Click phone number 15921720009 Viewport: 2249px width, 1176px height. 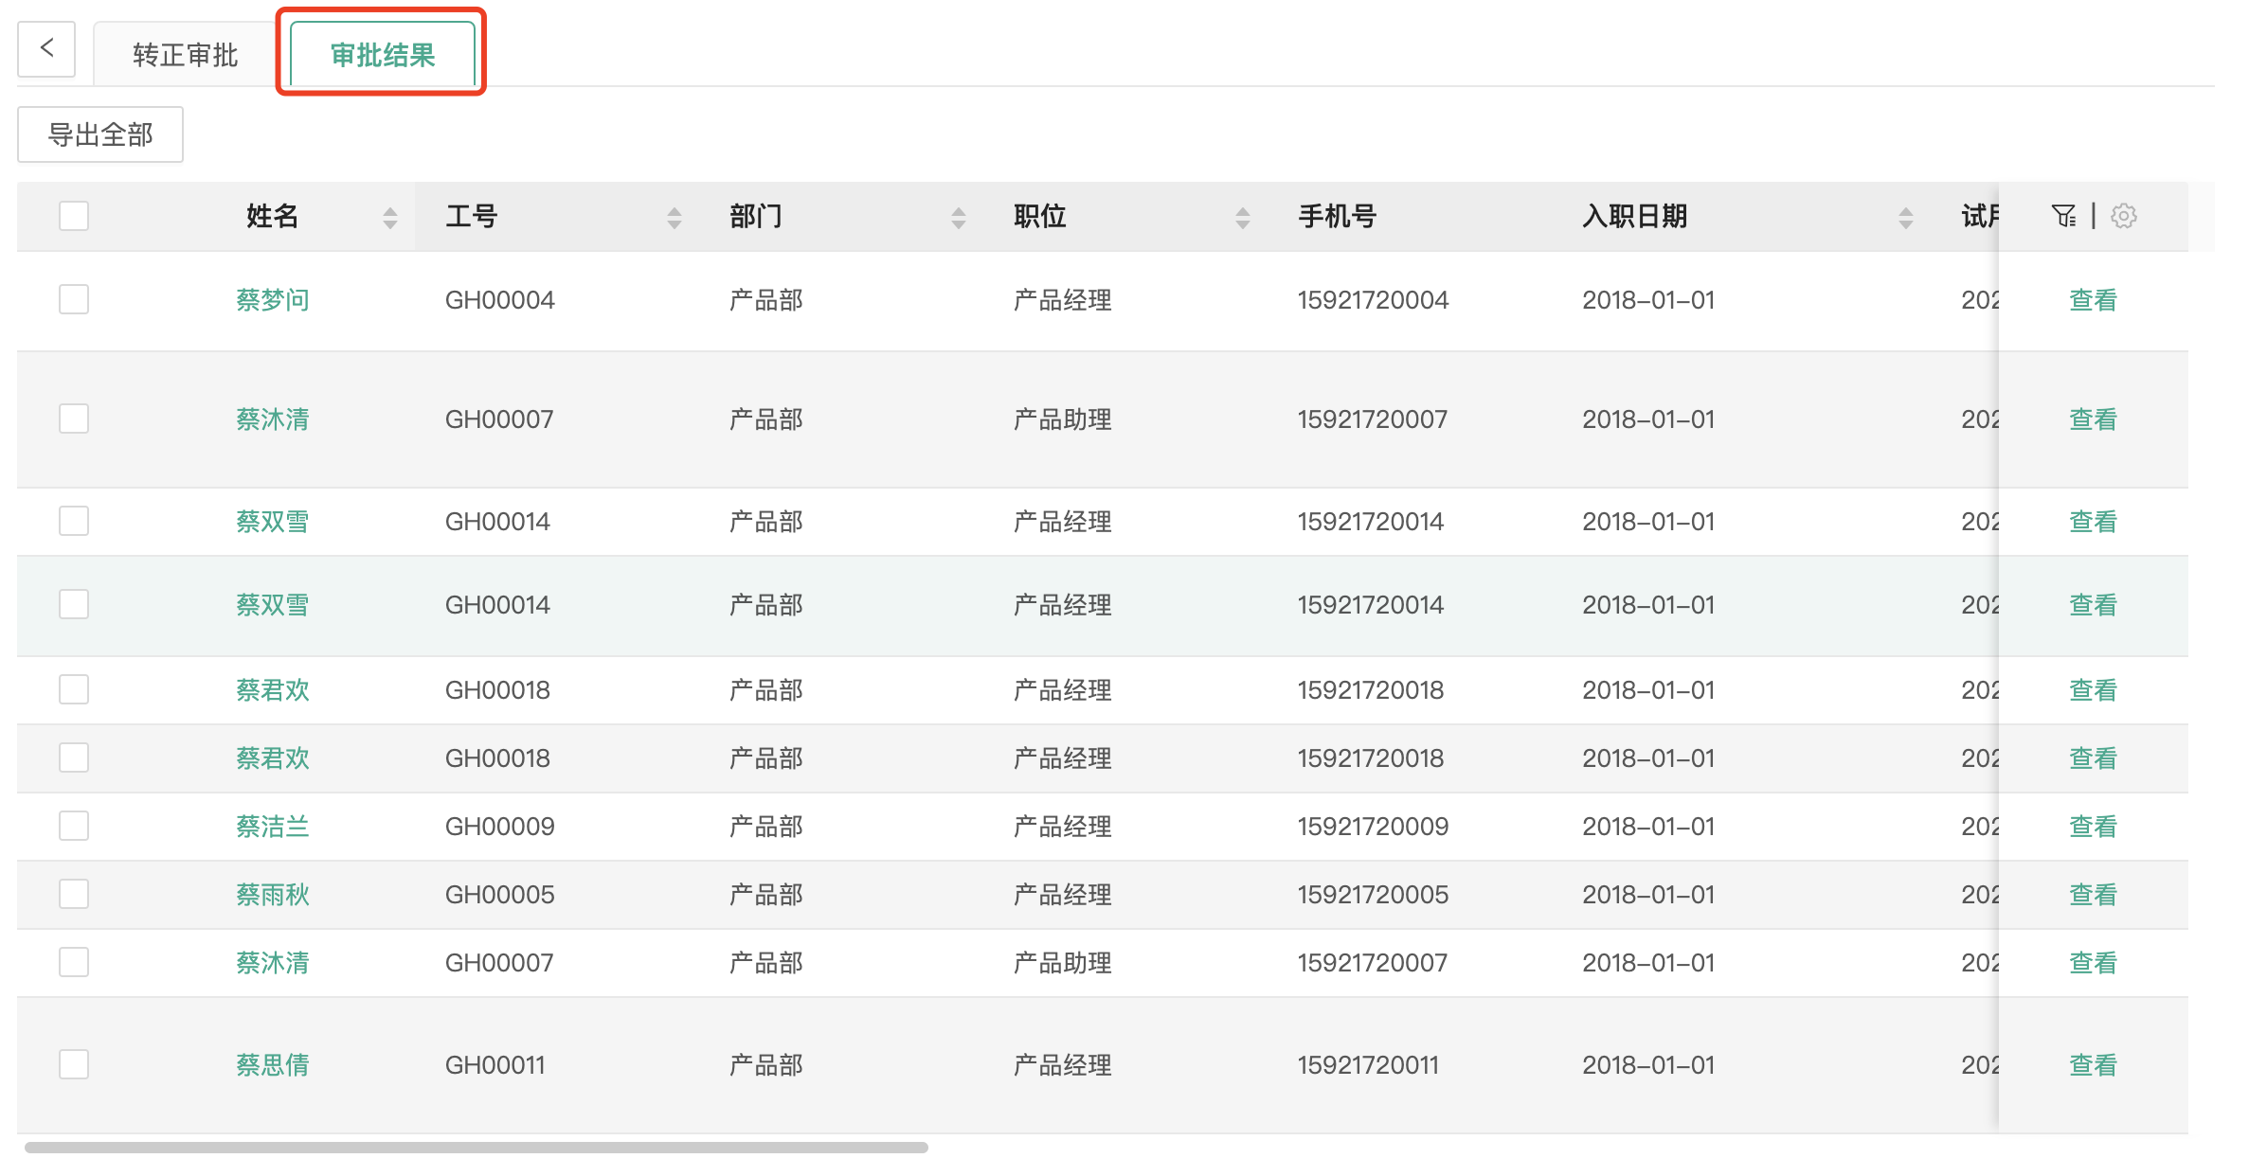tap(1373, 827)
